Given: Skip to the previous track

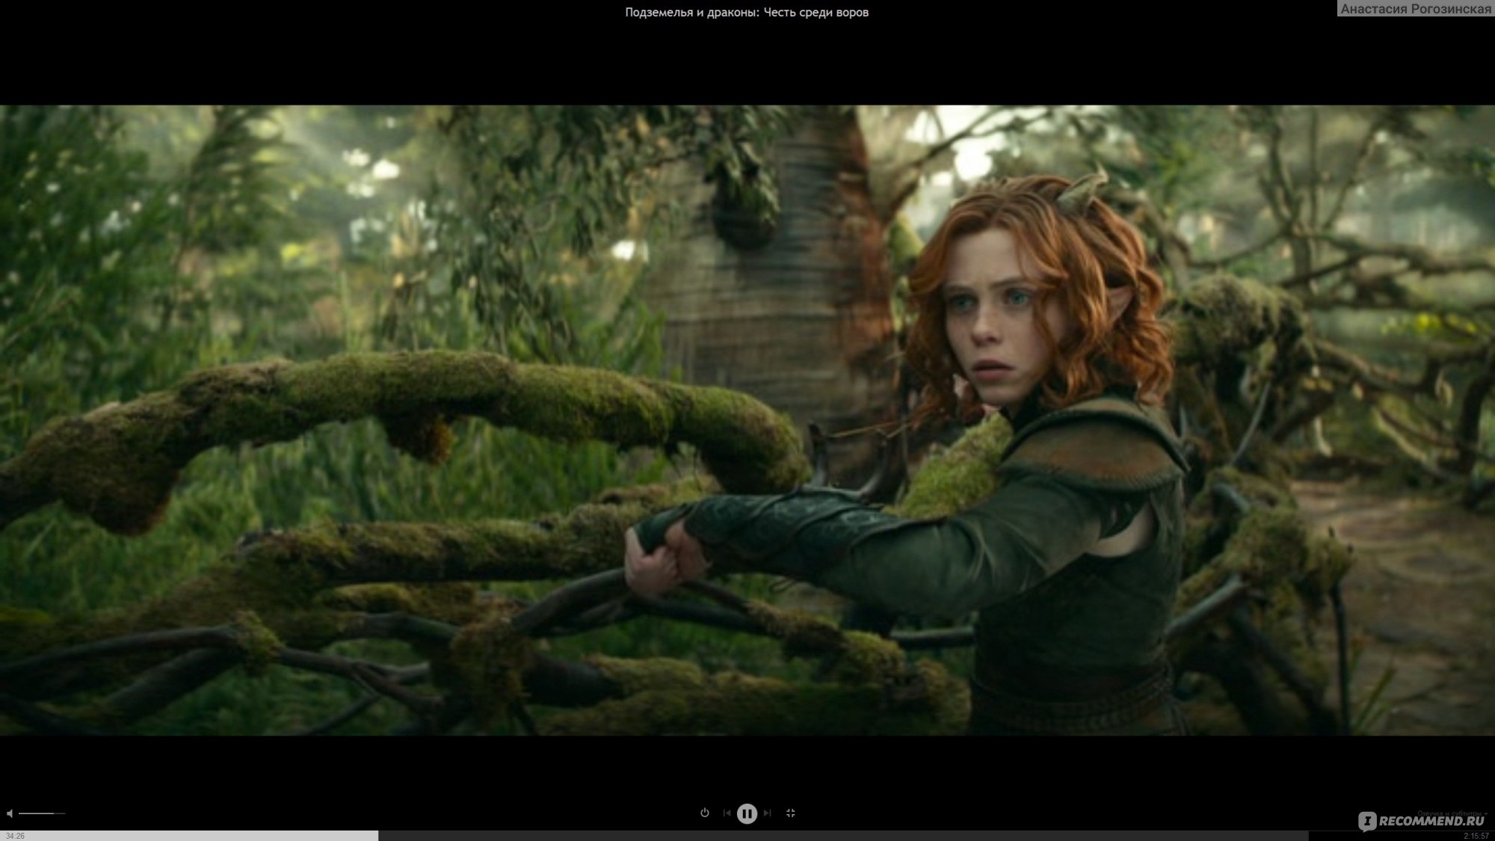Looking at the screenshot, I should (727, 813).
